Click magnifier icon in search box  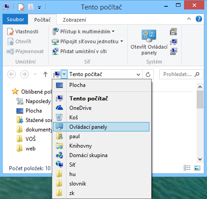197,74
